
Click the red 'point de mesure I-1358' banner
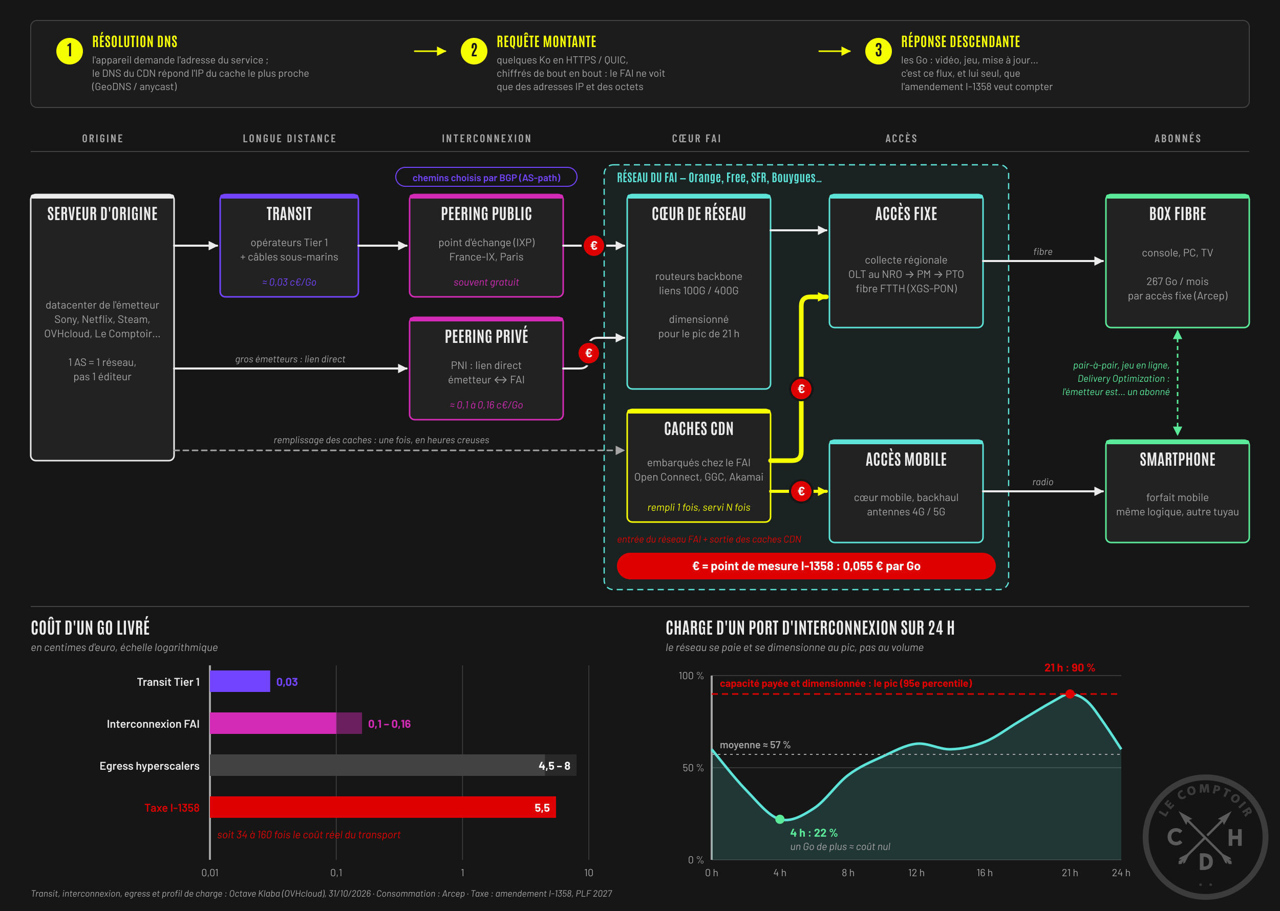pos(806,566)
